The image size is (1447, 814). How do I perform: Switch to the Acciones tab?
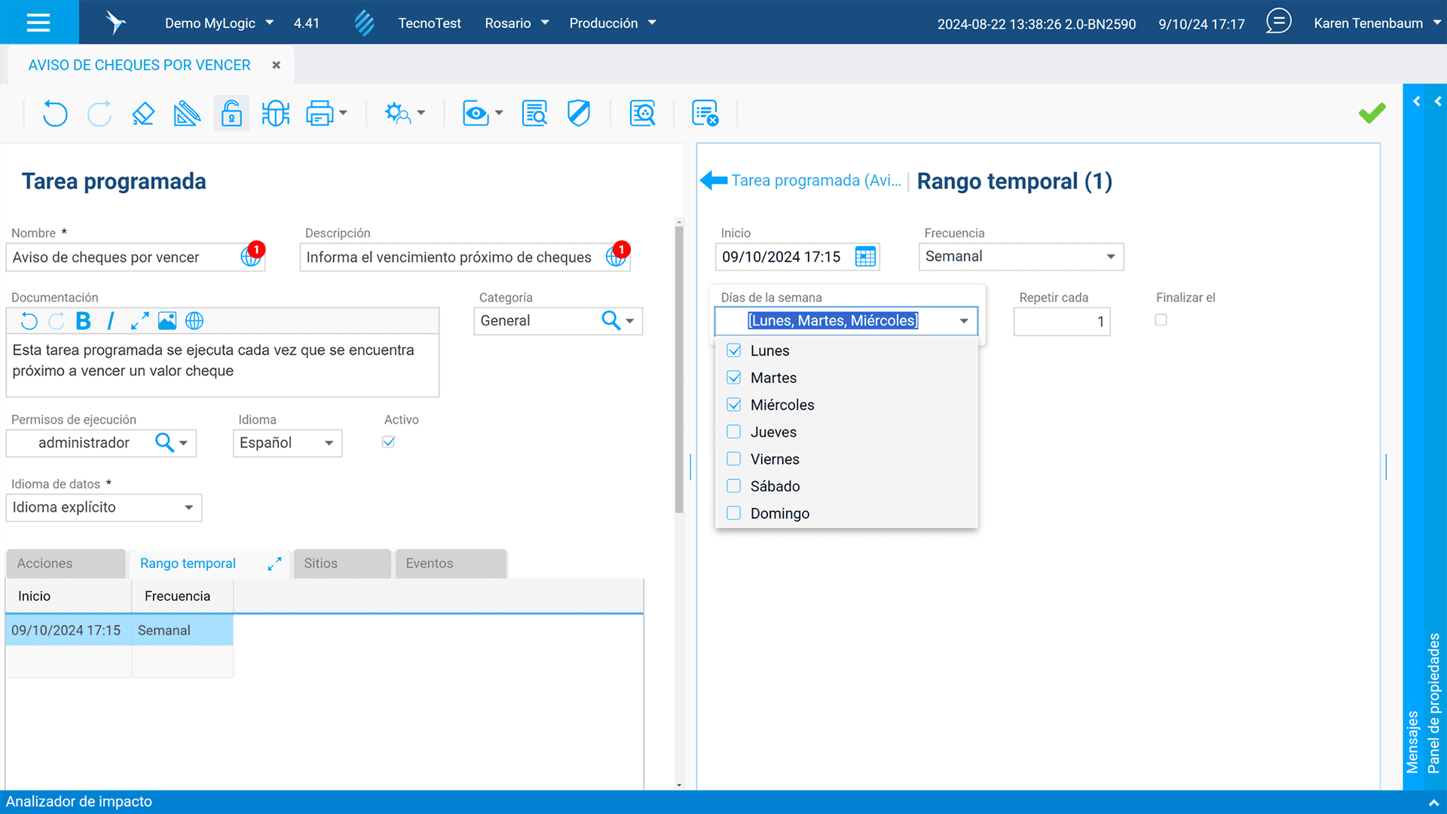tap(65, 564)
